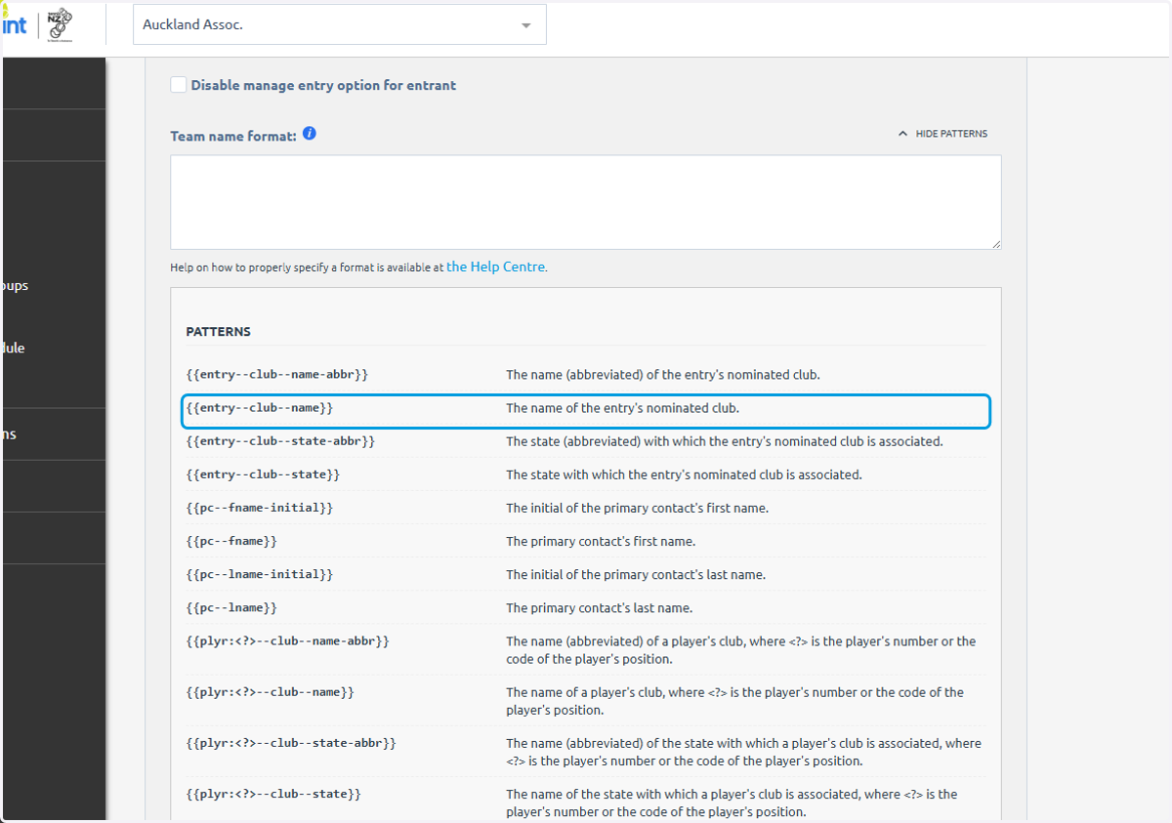Screen dimensions: 1172x823
Task: Select the {{entry--club--state-abbr}} pattern
Action: [x=280, y=441]
